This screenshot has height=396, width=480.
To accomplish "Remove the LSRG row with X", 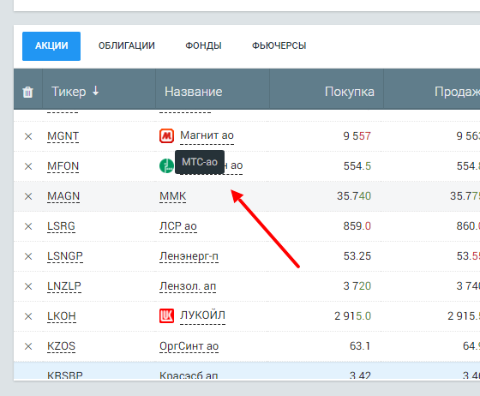I will tap(28, 226).
